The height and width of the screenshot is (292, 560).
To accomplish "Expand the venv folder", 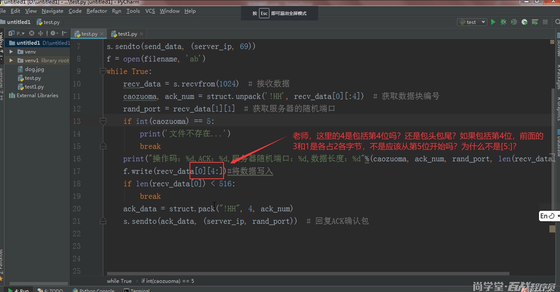I will pyautogui.click(x=11, y=52).
